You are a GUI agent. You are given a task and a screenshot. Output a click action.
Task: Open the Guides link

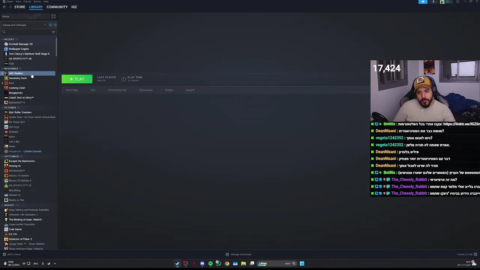click(x=169, y=90)
